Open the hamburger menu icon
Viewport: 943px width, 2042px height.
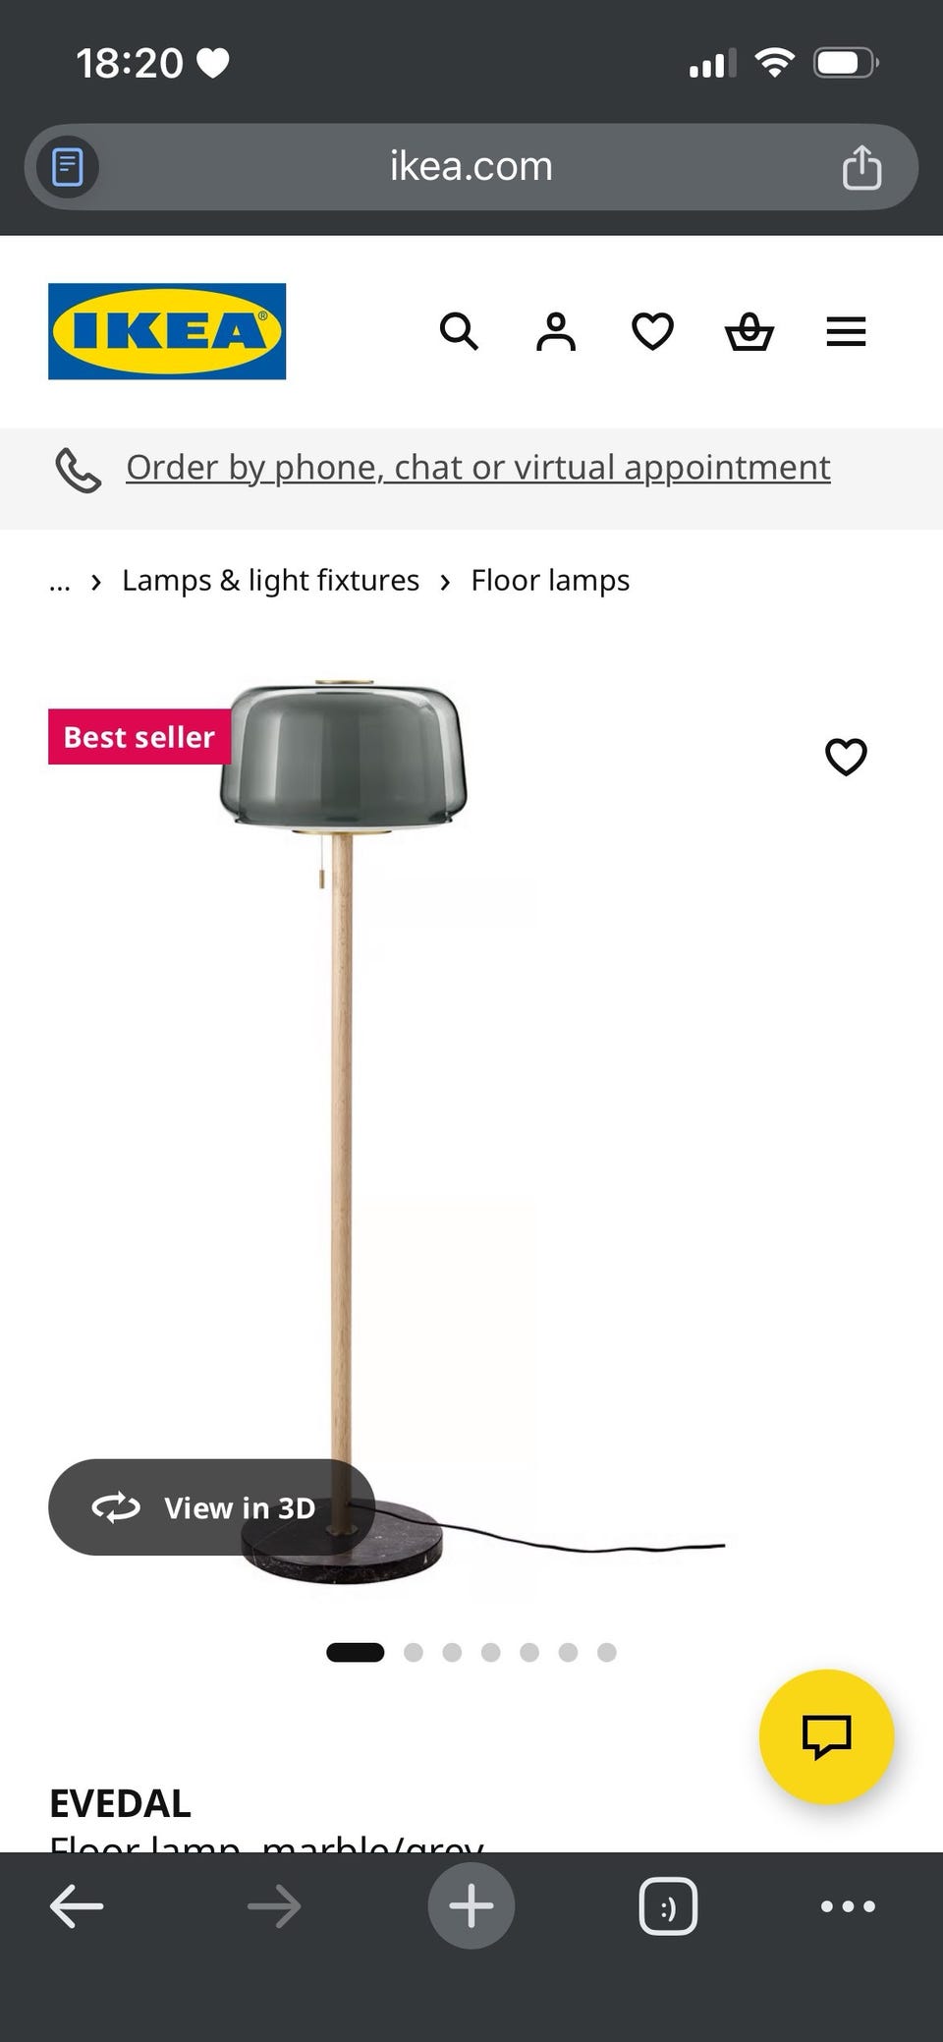click(846, 332)
